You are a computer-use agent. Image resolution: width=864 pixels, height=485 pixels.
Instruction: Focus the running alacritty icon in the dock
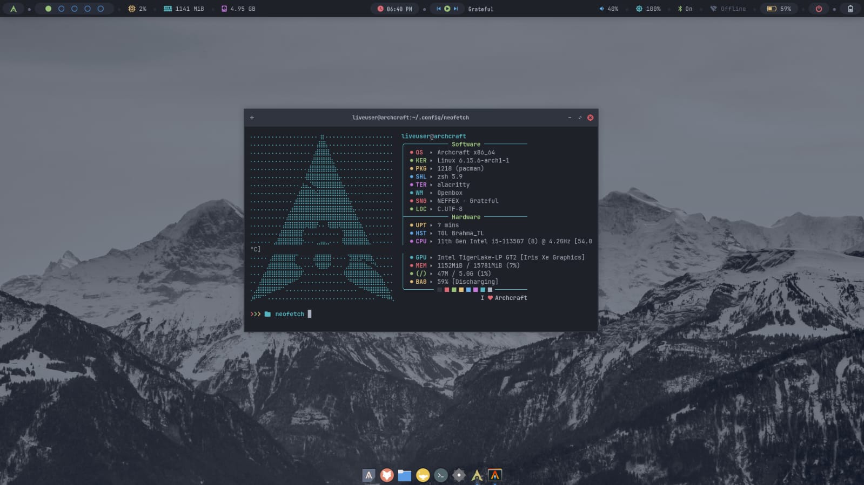click(x=495, y=475)
